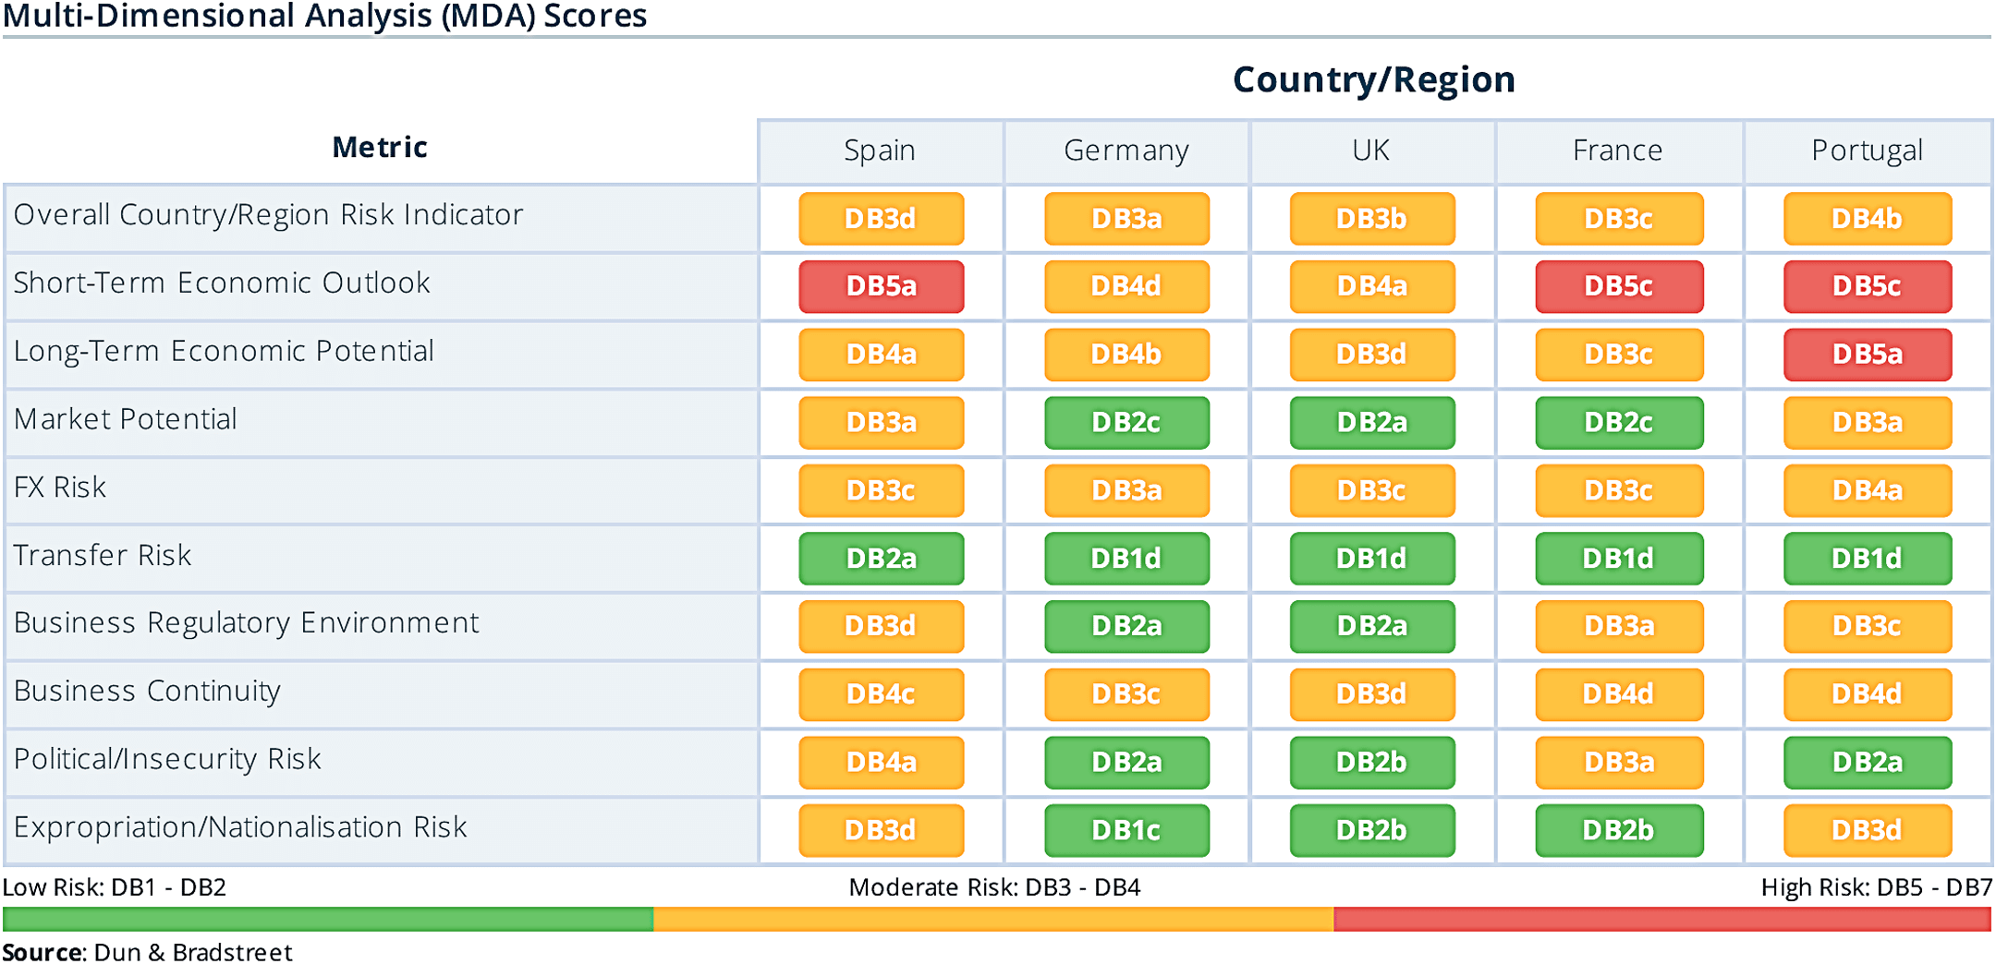Click France's overall risk badge DB3c
1996x976 pixels.
1619,219
